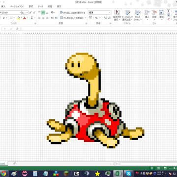Click the insert function fx button
The width and height of the screenshot is (177, 177).
[x=17, y=29]
